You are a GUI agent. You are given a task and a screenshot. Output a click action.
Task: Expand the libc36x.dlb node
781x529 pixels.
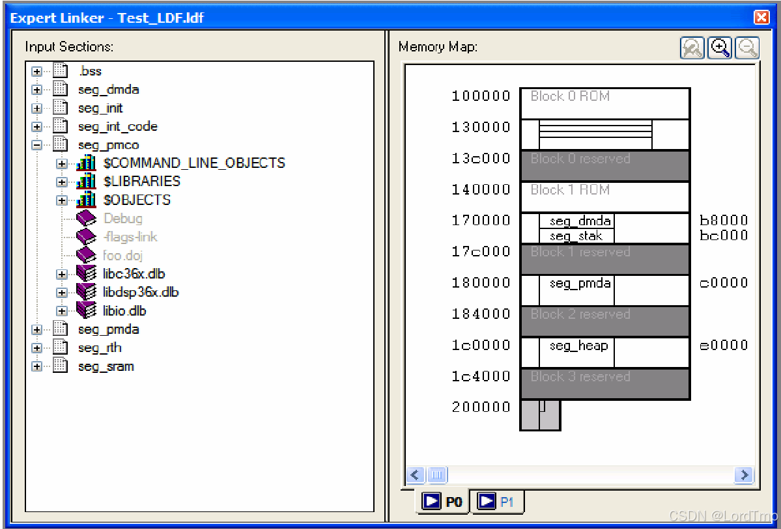click(x=61, y=274)
